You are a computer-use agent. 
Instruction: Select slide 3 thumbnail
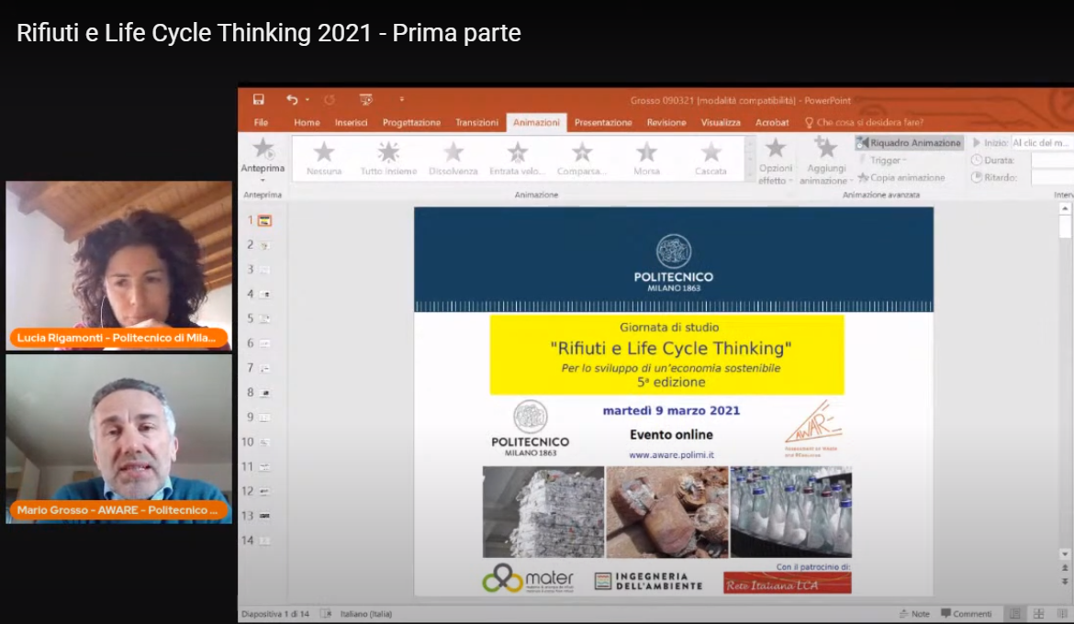pyautogui.click(x=264, y=270)
